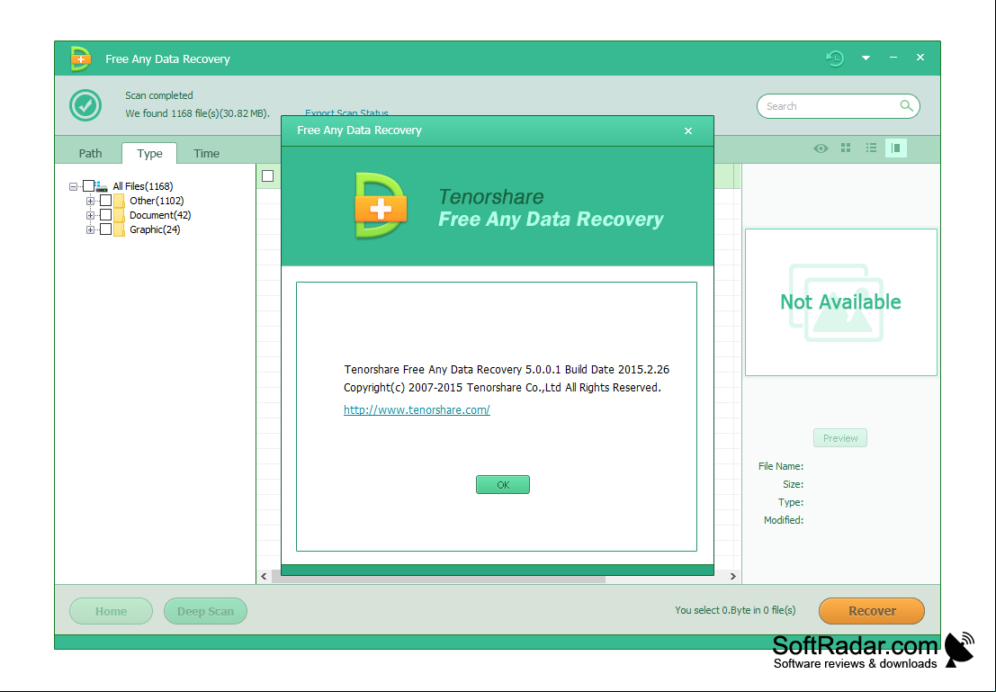Click the Graphic folder icon
The height and width of the screenshot is (692, 996).
pos(119,230)
